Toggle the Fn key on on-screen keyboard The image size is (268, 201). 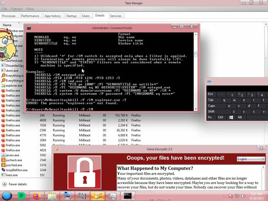tap(211, 117)
